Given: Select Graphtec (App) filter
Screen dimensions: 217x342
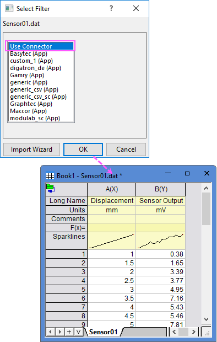Looking at the screenshot, I should coord(41,104).
